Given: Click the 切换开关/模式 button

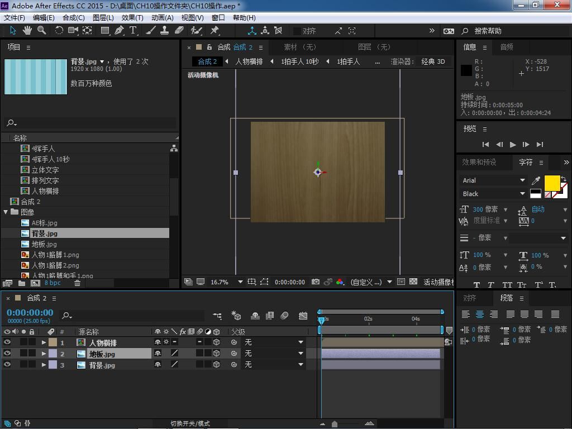Looking at the screenshot, I should click(x=190, y=423).
